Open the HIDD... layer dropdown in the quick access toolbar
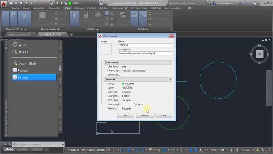Image resolution: width=273 pixels, height=154 pixels. click(x=98, y=3)
